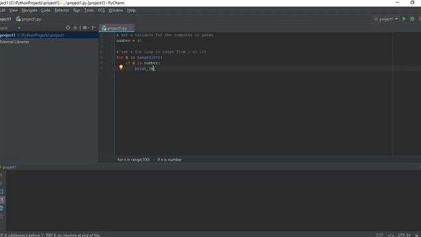
Task: Open the Tools menu
Action: [x=89, y=11]
